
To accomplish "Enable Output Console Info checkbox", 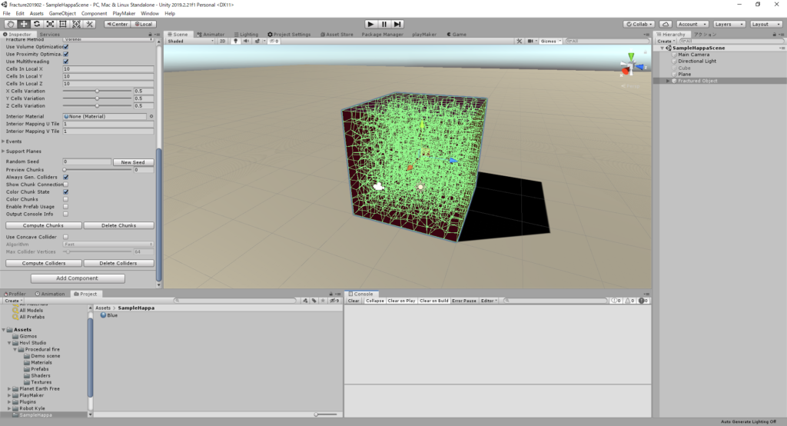I will click(x=66, y=214).
